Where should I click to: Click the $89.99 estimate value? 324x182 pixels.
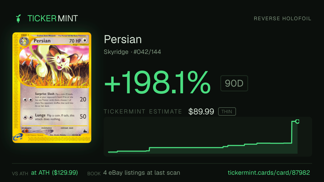tap(201, 111)
